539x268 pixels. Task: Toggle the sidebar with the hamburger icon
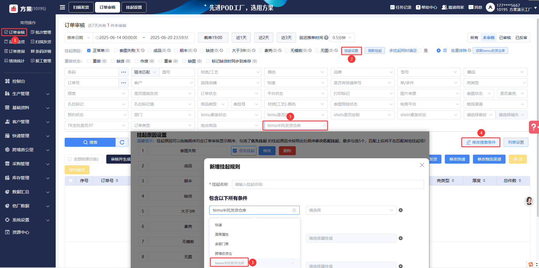tap(62, 7)
